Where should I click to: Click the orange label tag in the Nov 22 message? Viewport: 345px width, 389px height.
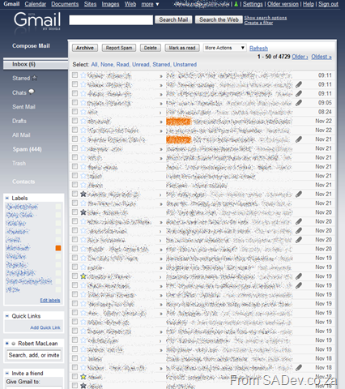pyautogui.click(x=178, y=122)
